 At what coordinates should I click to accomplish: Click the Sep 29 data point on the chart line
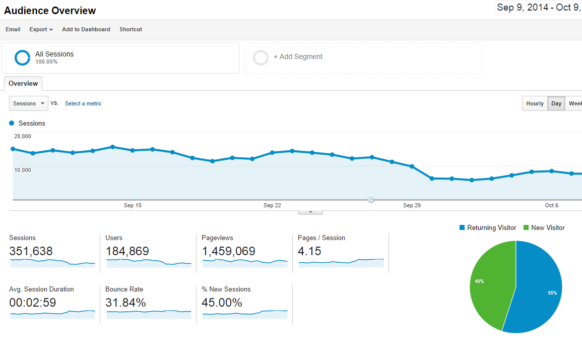point(412,166)
